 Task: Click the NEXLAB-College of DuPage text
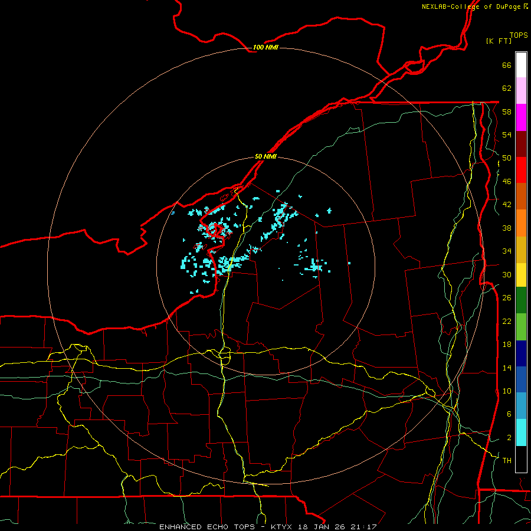(x=471, y=6)
